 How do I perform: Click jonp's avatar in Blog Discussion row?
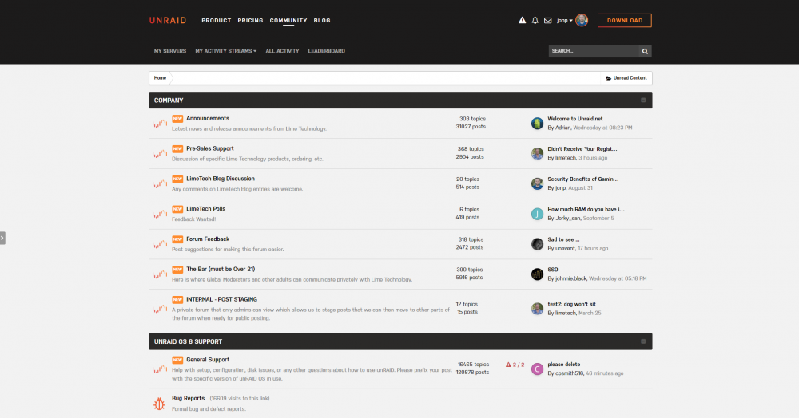coord(537,183)
